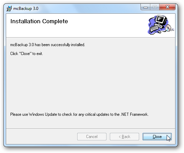Click blank space left of Cancel button
The width and height of the screenshot is (184, 153).
tap(41, 137)
